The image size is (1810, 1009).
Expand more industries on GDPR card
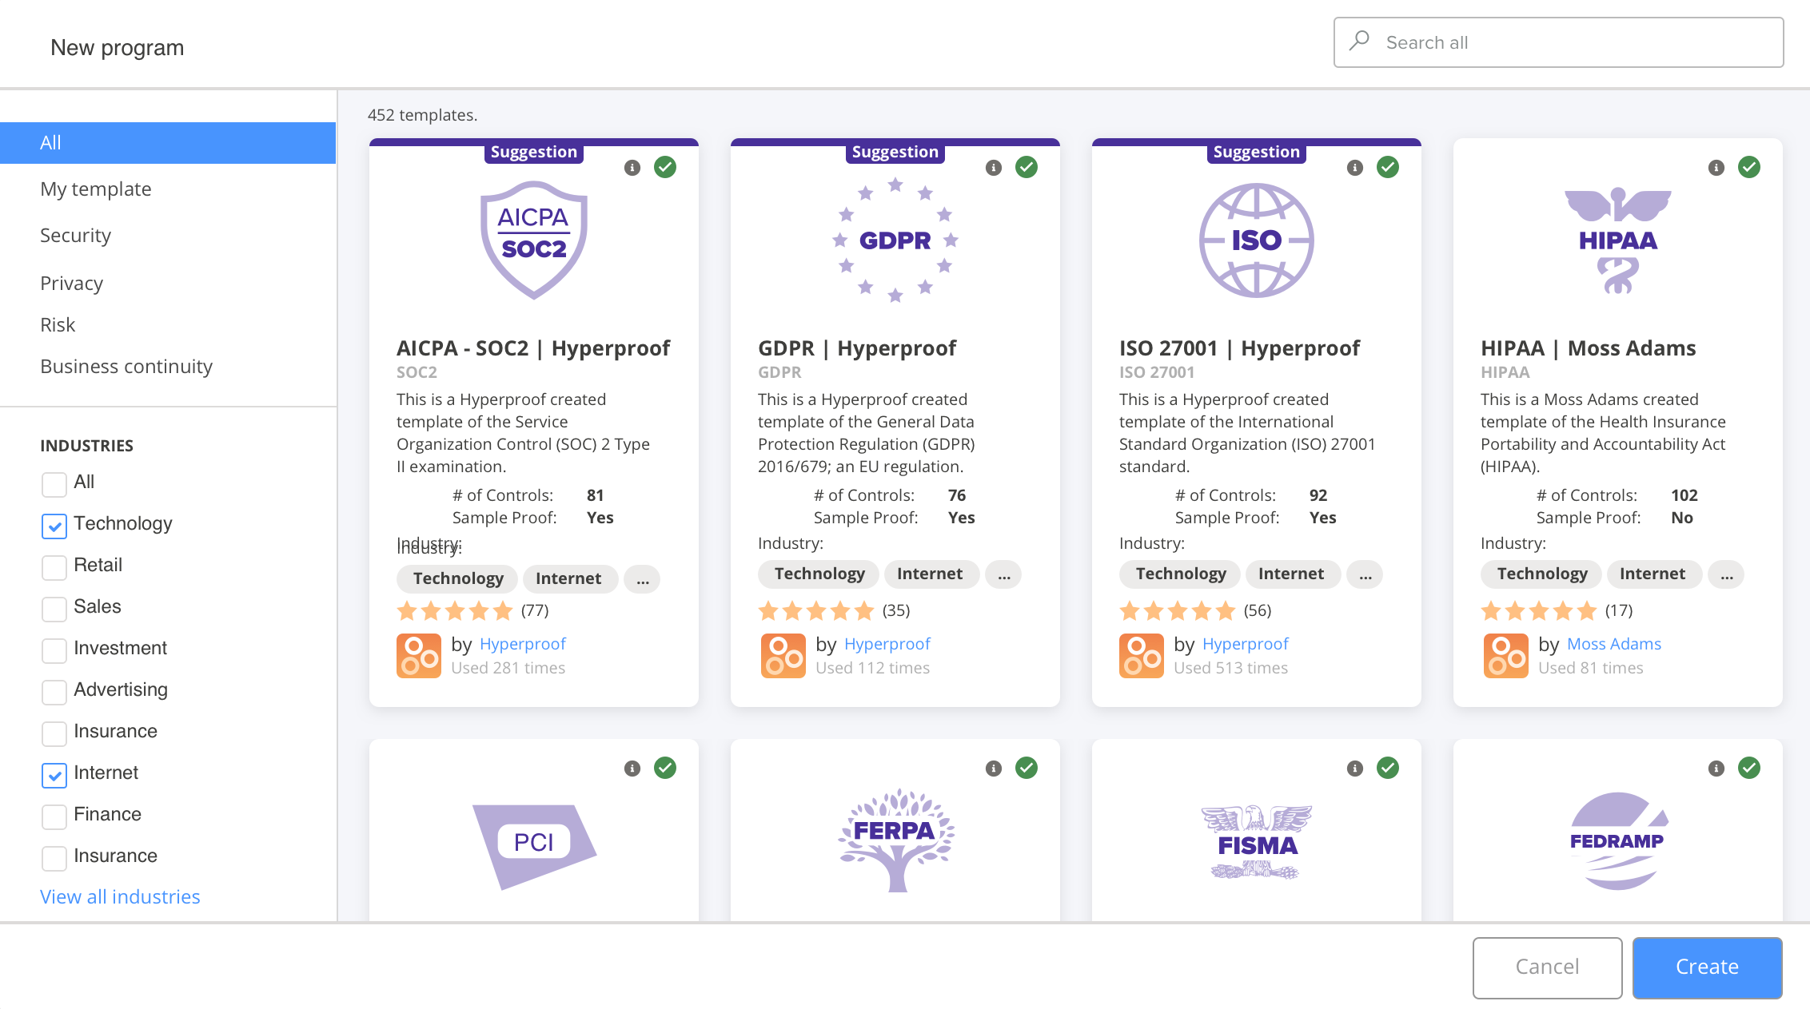click(1003, 574)
